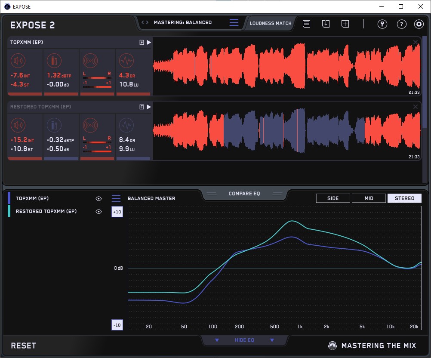Hide TOPXMM (EP) EQ curve with eye
The image size is (431, 358).
tap(99, 199)
